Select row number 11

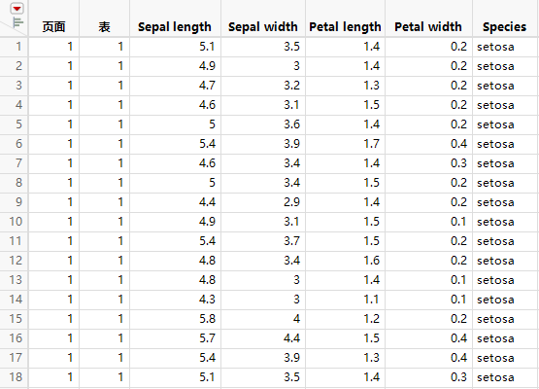[16, 241]
